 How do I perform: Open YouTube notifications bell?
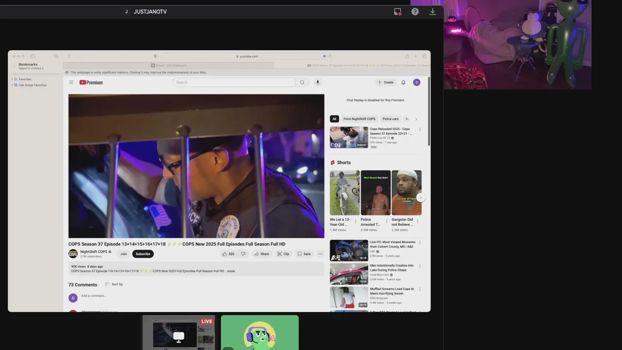[x=403, y=82]
